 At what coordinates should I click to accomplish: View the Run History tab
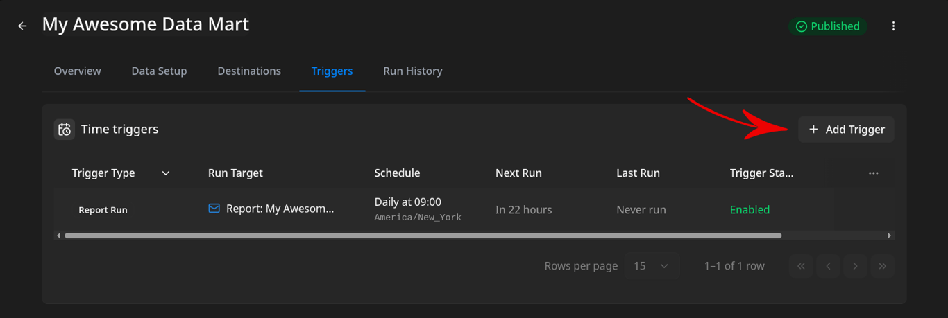coord(412,71)
